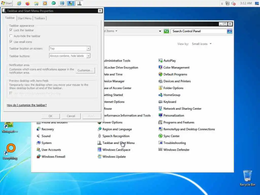Open Keyboard settings icon
Image resolution: width=260 pixels, height=195 pixels.
[x=160, y=102]
